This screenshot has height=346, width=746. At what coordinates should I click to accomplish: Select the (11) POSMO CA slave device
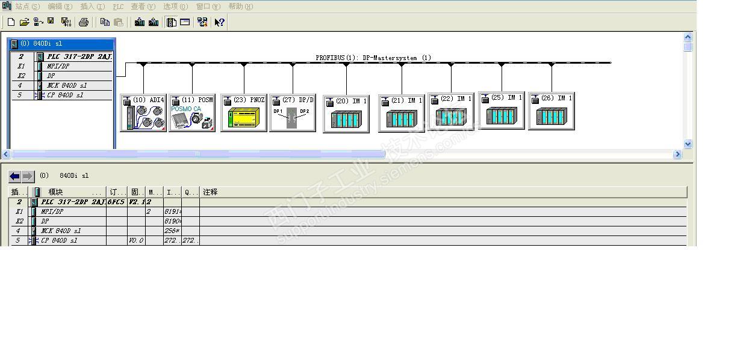[x=192, y=113]
